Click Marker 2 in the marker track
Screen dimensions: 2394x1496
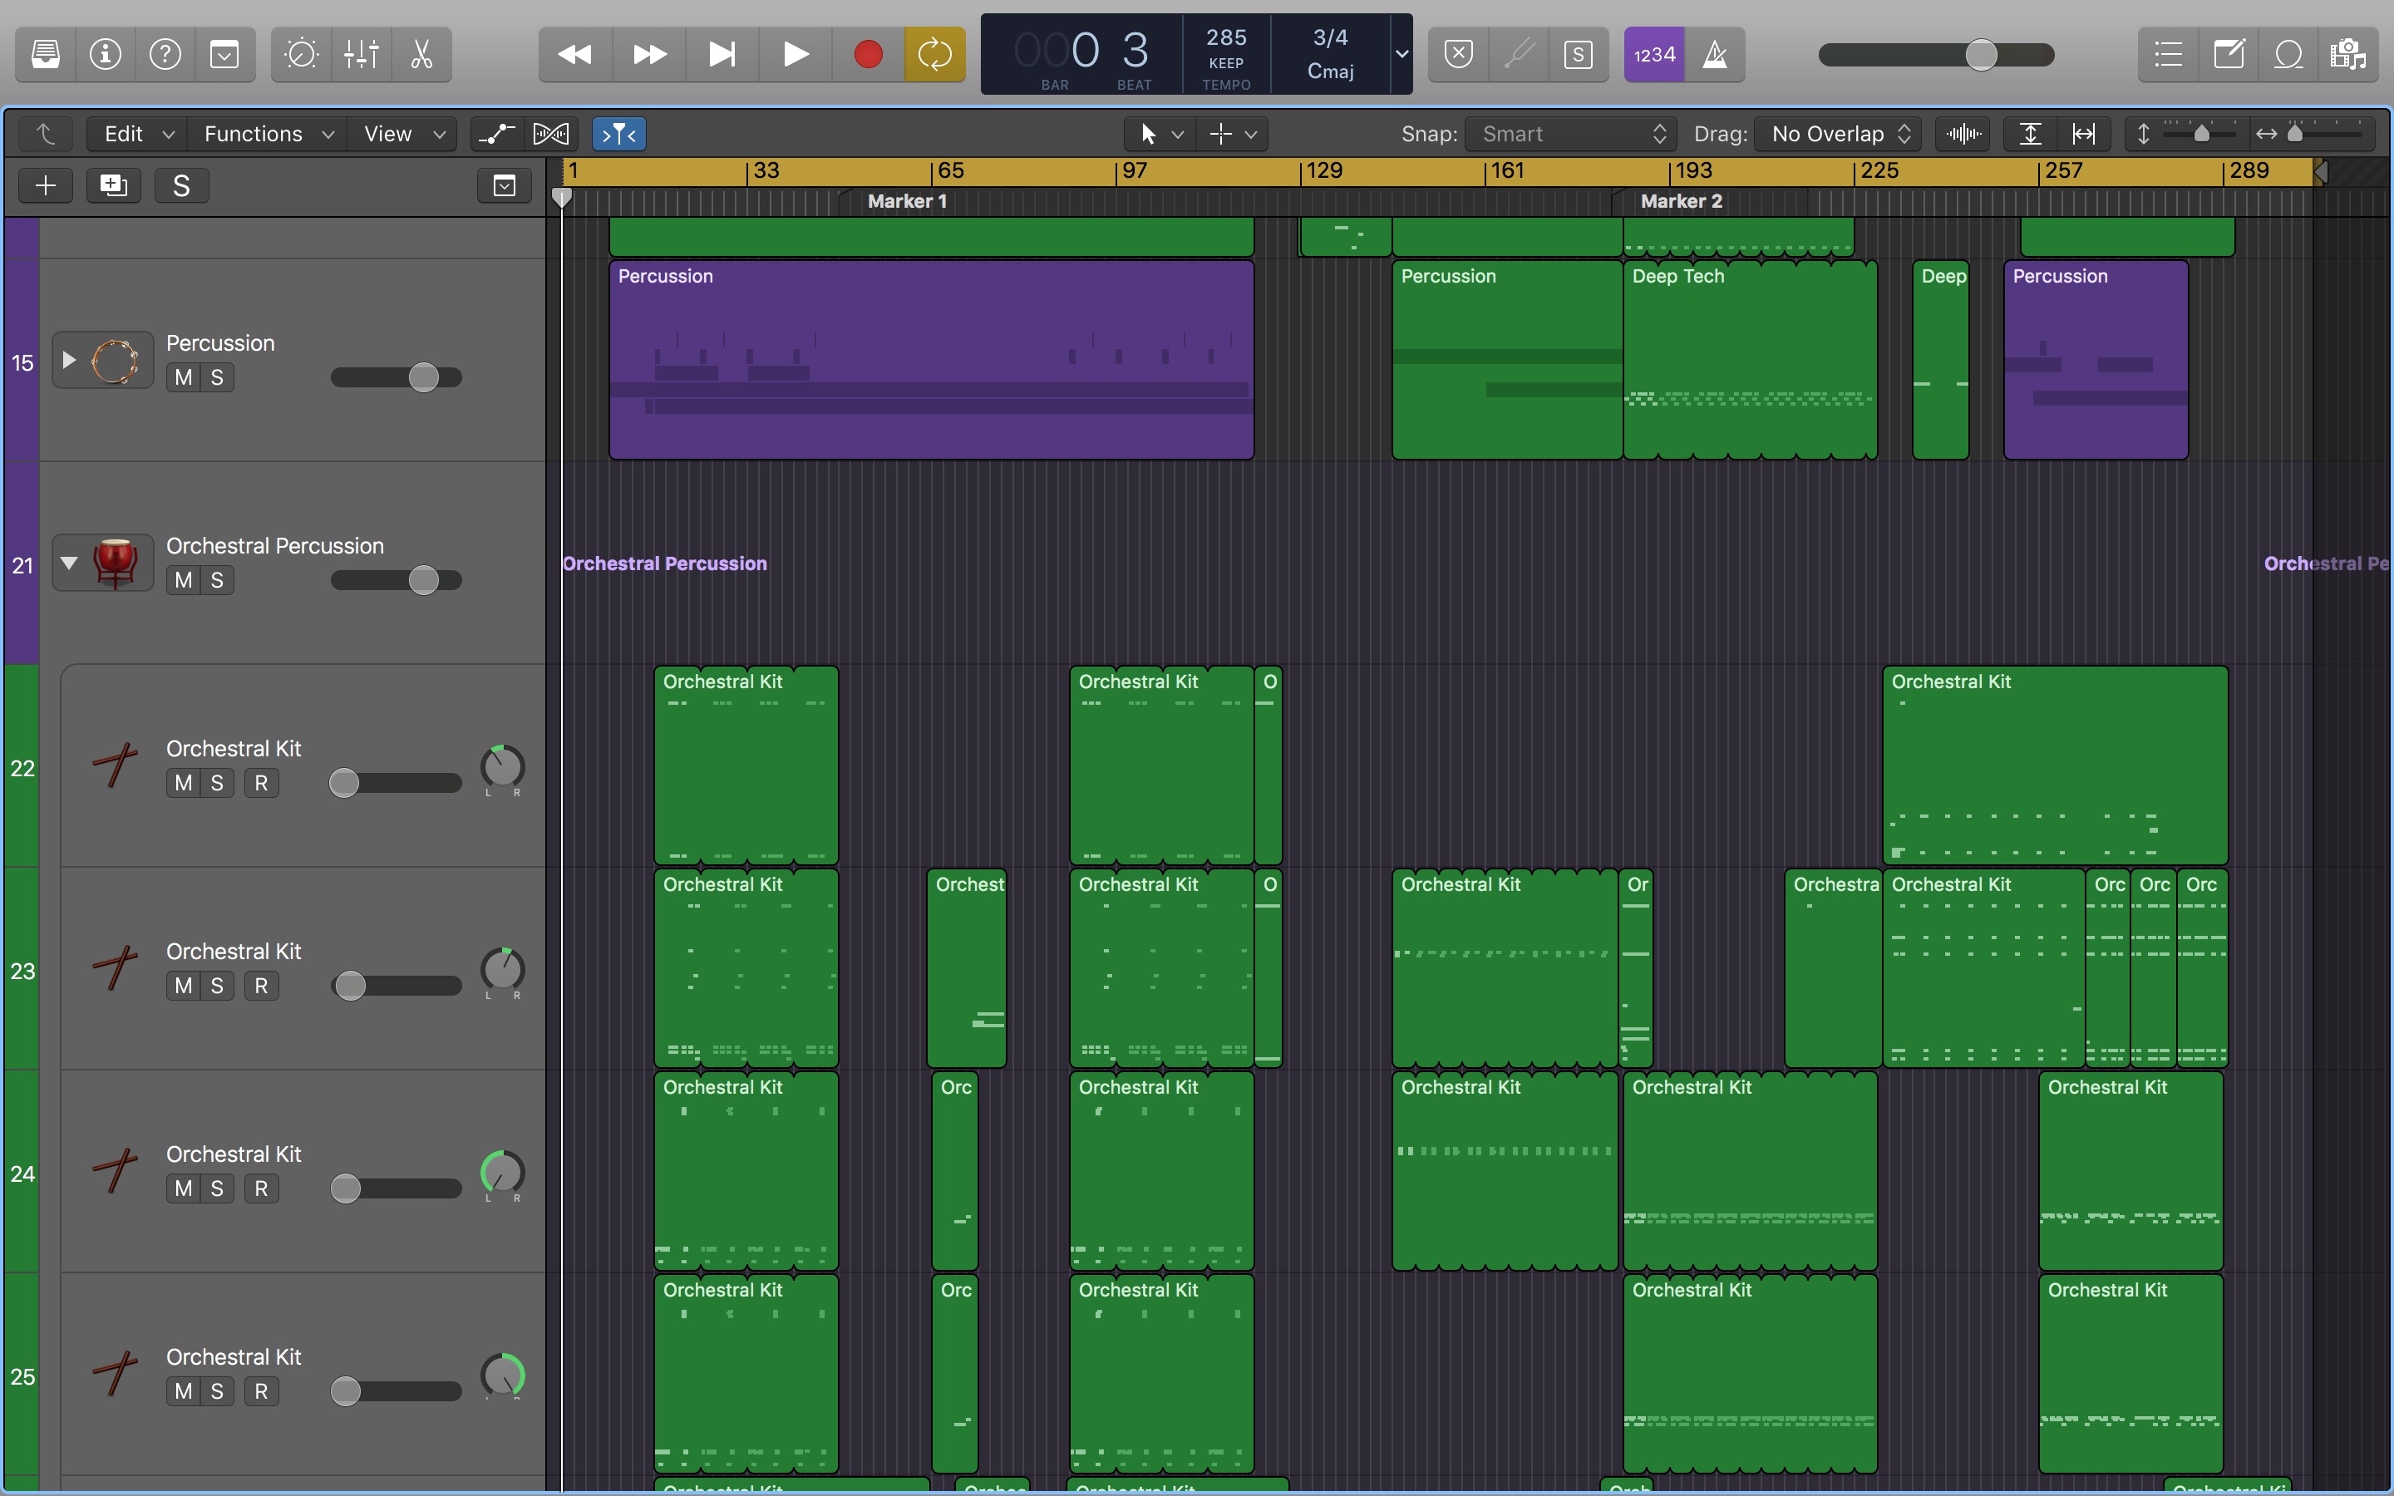[x=1682, y=202]
